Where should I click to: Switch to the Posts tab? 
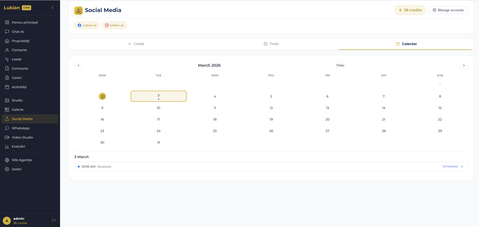271,44
